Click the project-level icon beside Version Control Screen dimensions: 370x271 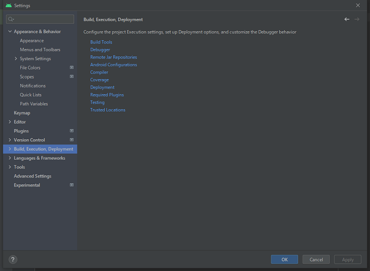coord(71,140)
